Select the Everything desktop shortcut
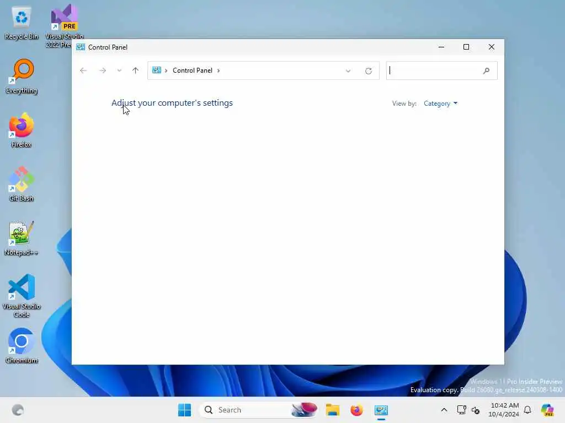 (x=22, y=77)
